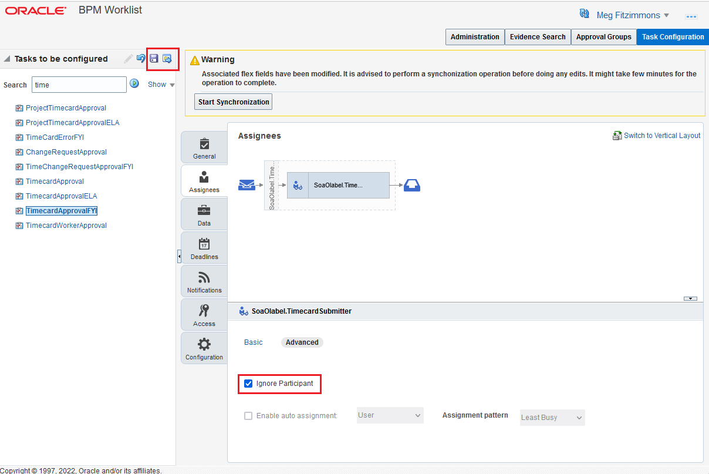Open the Meg Fitzimmons user menu
Viewport: 709px width, 474px height.
pyautogui.click(x=633, y=15)
